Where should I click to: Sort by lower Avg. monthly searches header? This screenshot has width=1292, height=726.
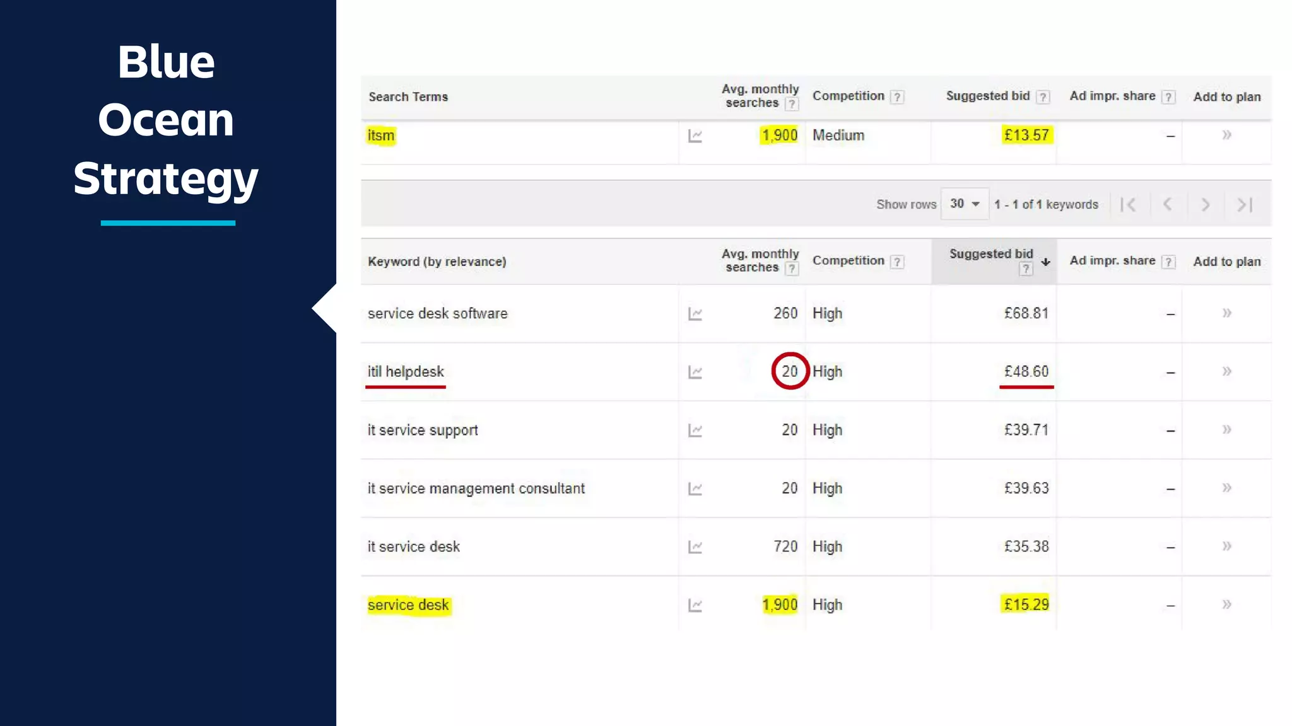point(760,260)
